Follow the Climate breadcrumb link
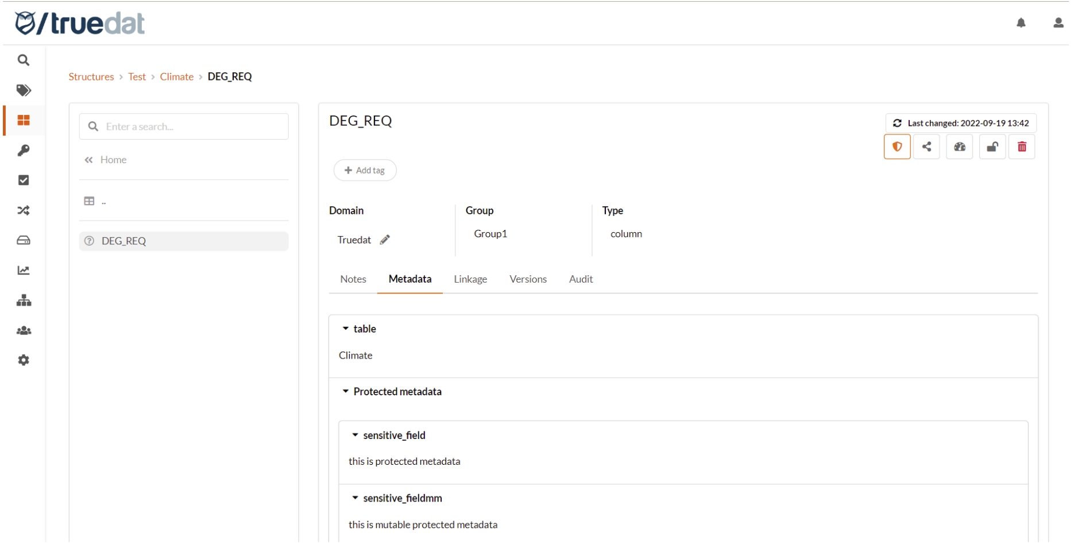 176,77
